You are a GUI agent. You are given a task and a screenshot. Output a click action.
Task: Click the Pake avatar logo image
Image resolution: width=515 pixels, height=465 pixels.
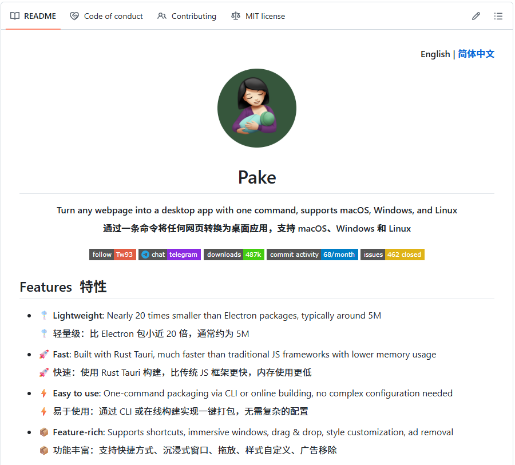click(256, 108)
